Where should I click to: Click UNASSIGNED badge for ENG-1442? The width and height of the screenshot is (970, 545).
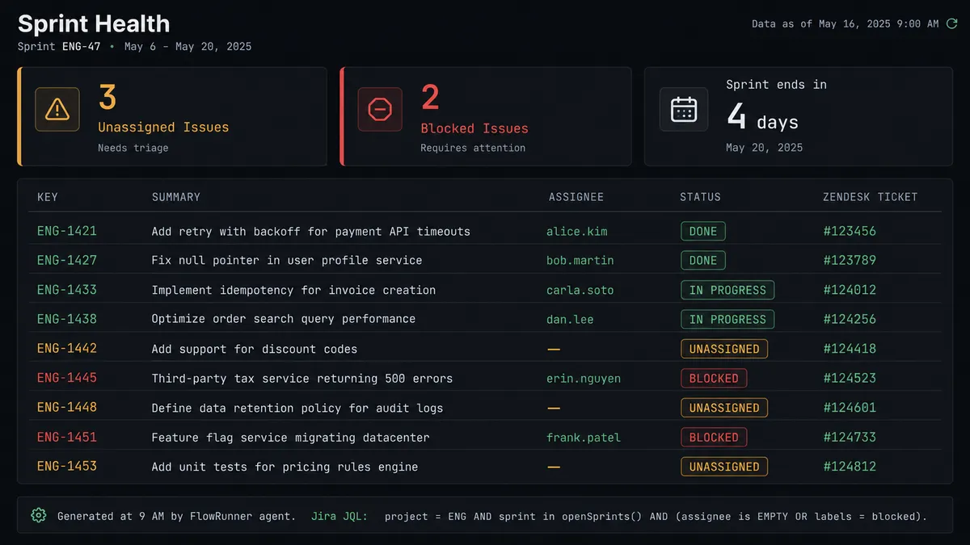[x=724, y=349]
